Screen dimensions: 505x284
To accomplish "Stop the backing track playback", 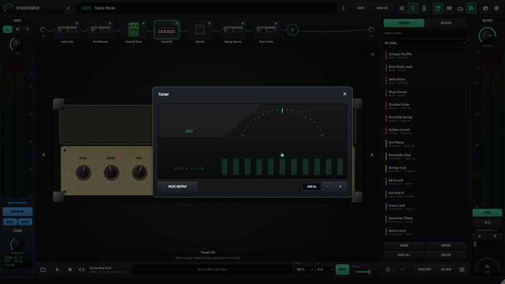I will [69, 269].
